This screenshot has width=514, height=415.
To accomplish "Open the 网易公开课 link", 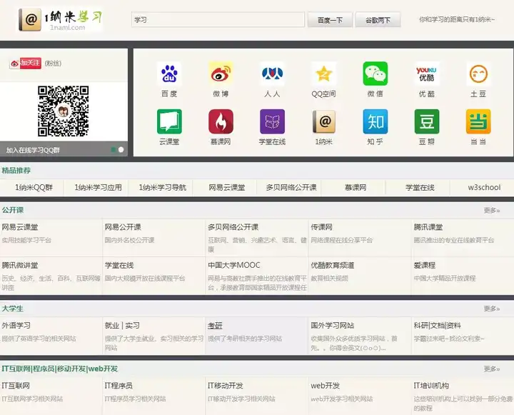I will (x=123, y=227).
